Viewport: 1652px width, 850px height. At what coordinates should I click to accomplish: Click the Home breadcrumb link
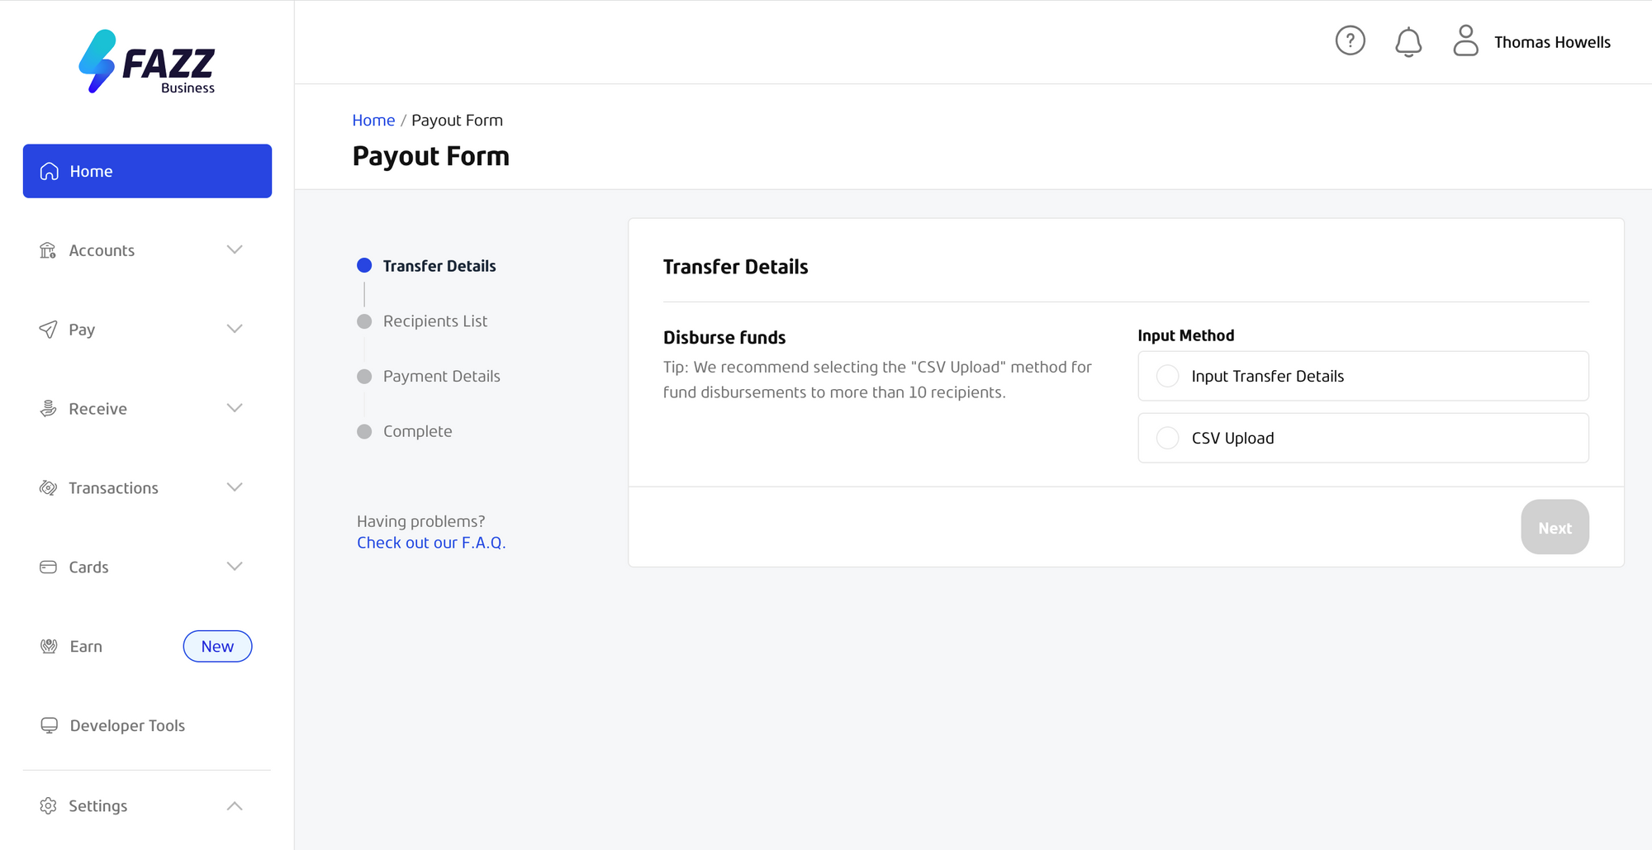(x=373, y=120)
